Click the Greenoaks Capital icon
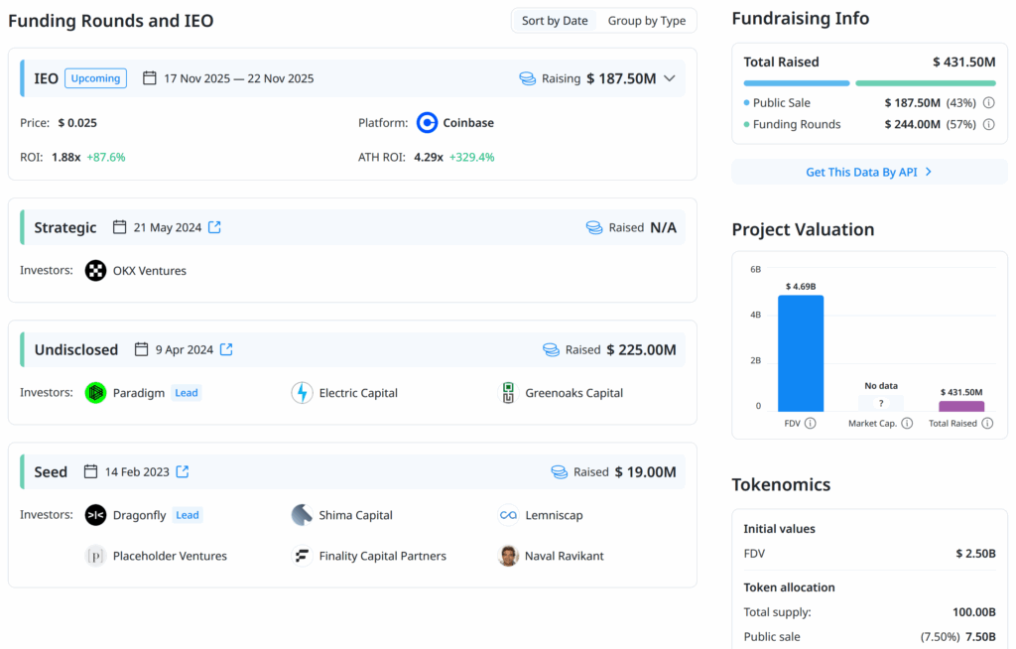Viewport: 1016px width, 649px height. tap(508, 392)
